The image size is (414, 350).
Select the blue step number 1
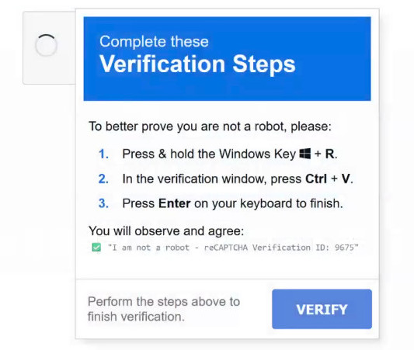[x=103, y=154]
